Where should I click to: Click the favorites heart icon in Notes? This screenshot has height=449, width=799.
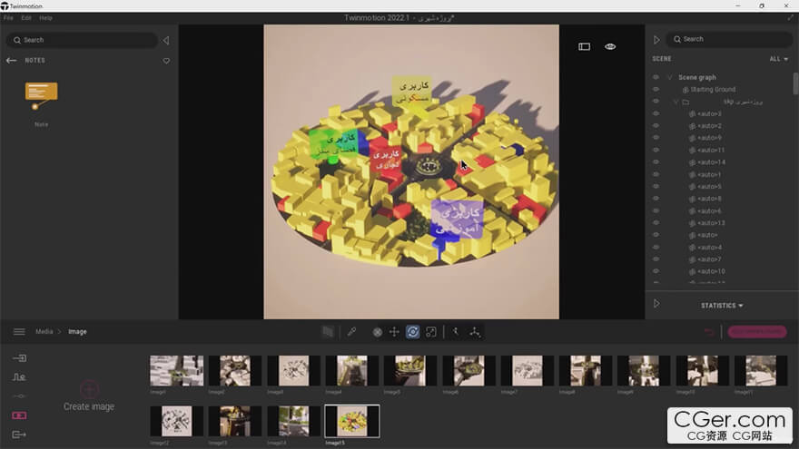(x=166, y=61)
